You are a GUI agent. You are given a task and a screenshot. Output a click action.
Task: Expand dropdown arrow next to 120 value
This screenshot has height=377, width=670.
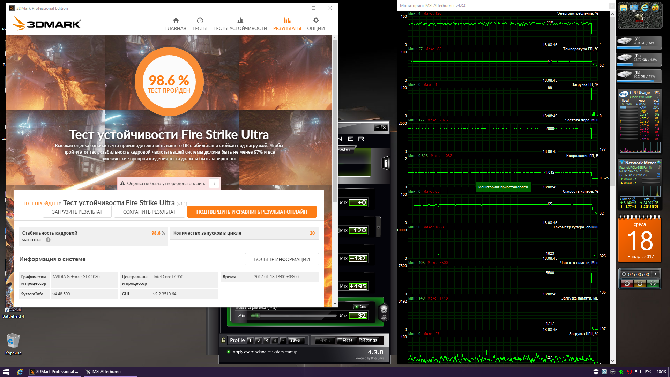point(378,227)
